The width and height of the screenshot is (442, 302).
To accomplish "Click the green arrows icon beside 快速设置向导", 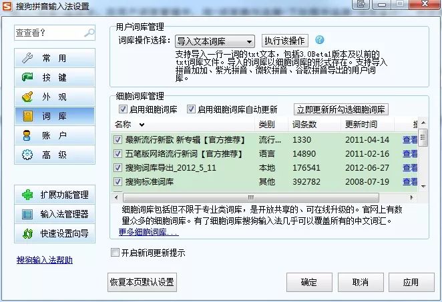I will (x=27, y=233).
